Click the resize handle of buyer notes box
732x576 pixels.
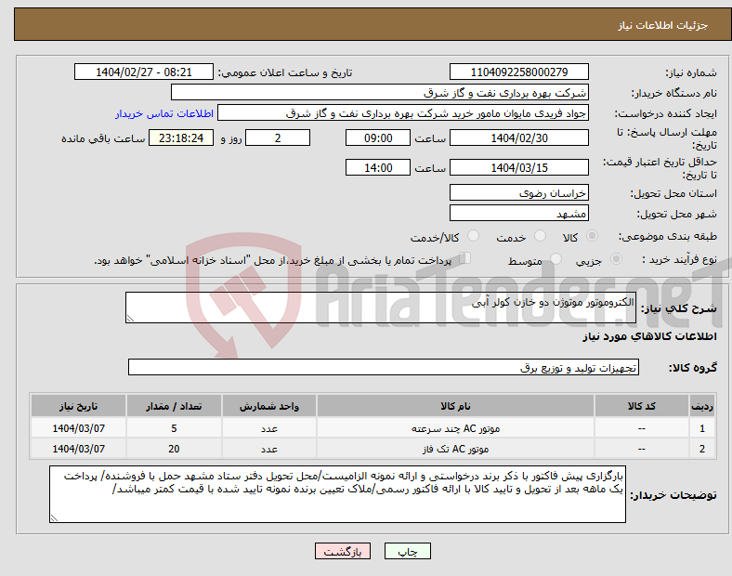[54, 518]
